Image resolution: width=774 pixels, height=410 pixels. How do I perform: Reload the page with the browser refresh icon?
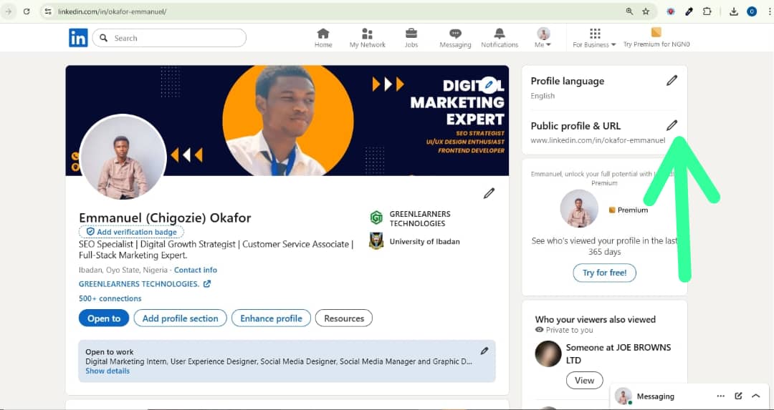tap(27, 11)
